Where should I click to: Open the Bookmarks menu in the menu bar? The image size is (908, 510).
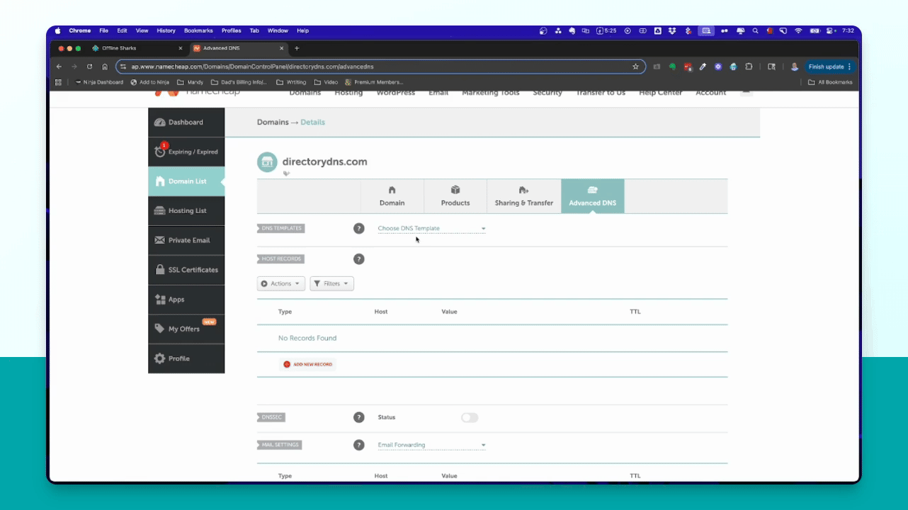[198, 31]
